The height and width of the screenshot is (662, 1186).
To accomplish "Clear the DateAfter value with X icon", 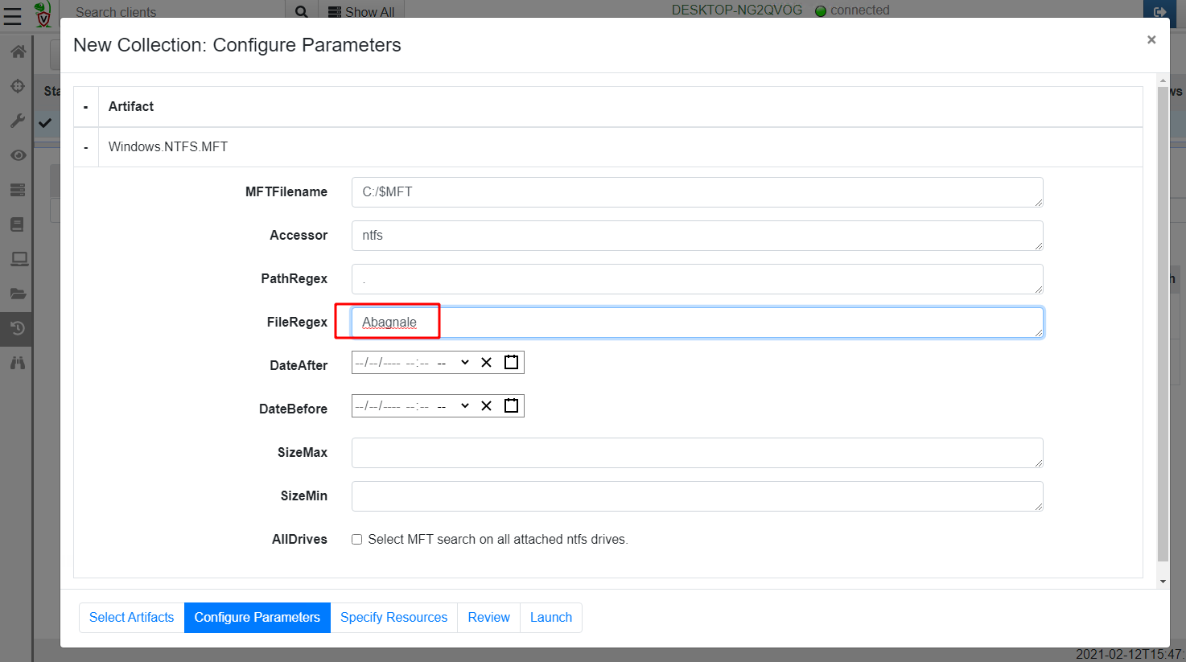I will coord(486,363).
